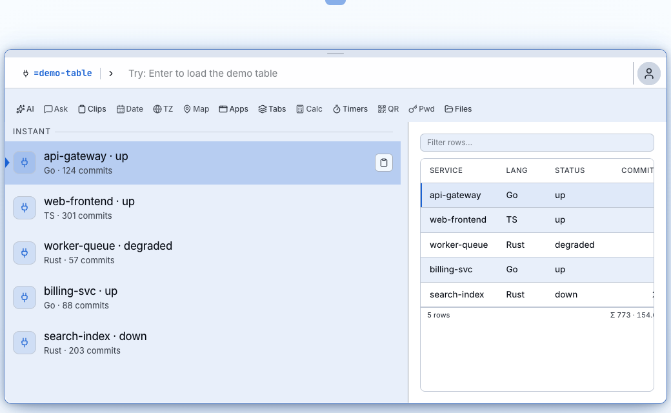Click worker-queue cell in the table
This screenshot has height=413, width=671.
[x=459, y=245]
